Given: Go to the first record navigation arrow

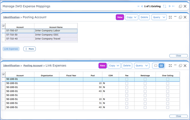Looking at the screenshot, I should 138,6.
